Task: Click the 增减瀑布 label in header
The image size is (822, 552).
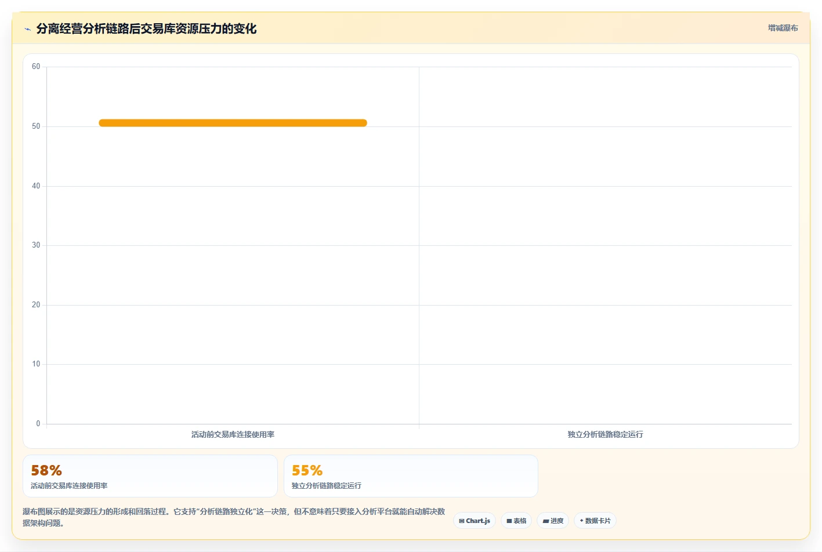Action: click(x=783, y=28)
